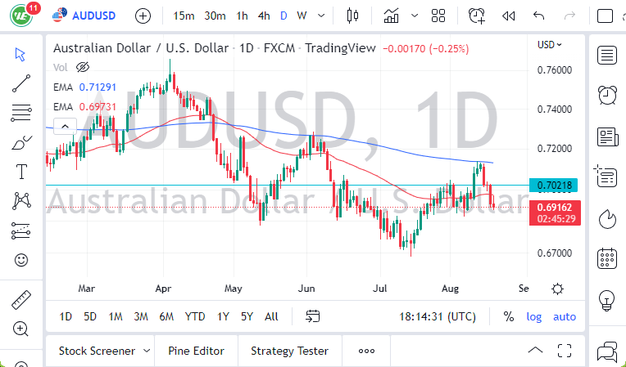The width and height of the screenshot is (626, 367).
Task: Open candlestick chart style selector
Action: [354, 16]
